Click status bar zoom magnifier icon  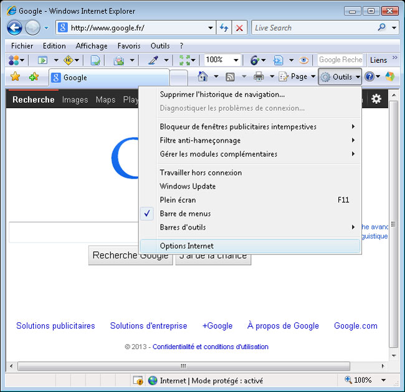348,380
